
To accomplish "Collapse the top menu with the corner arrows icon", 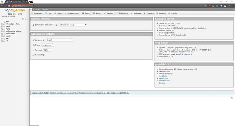I will [234, 9].
